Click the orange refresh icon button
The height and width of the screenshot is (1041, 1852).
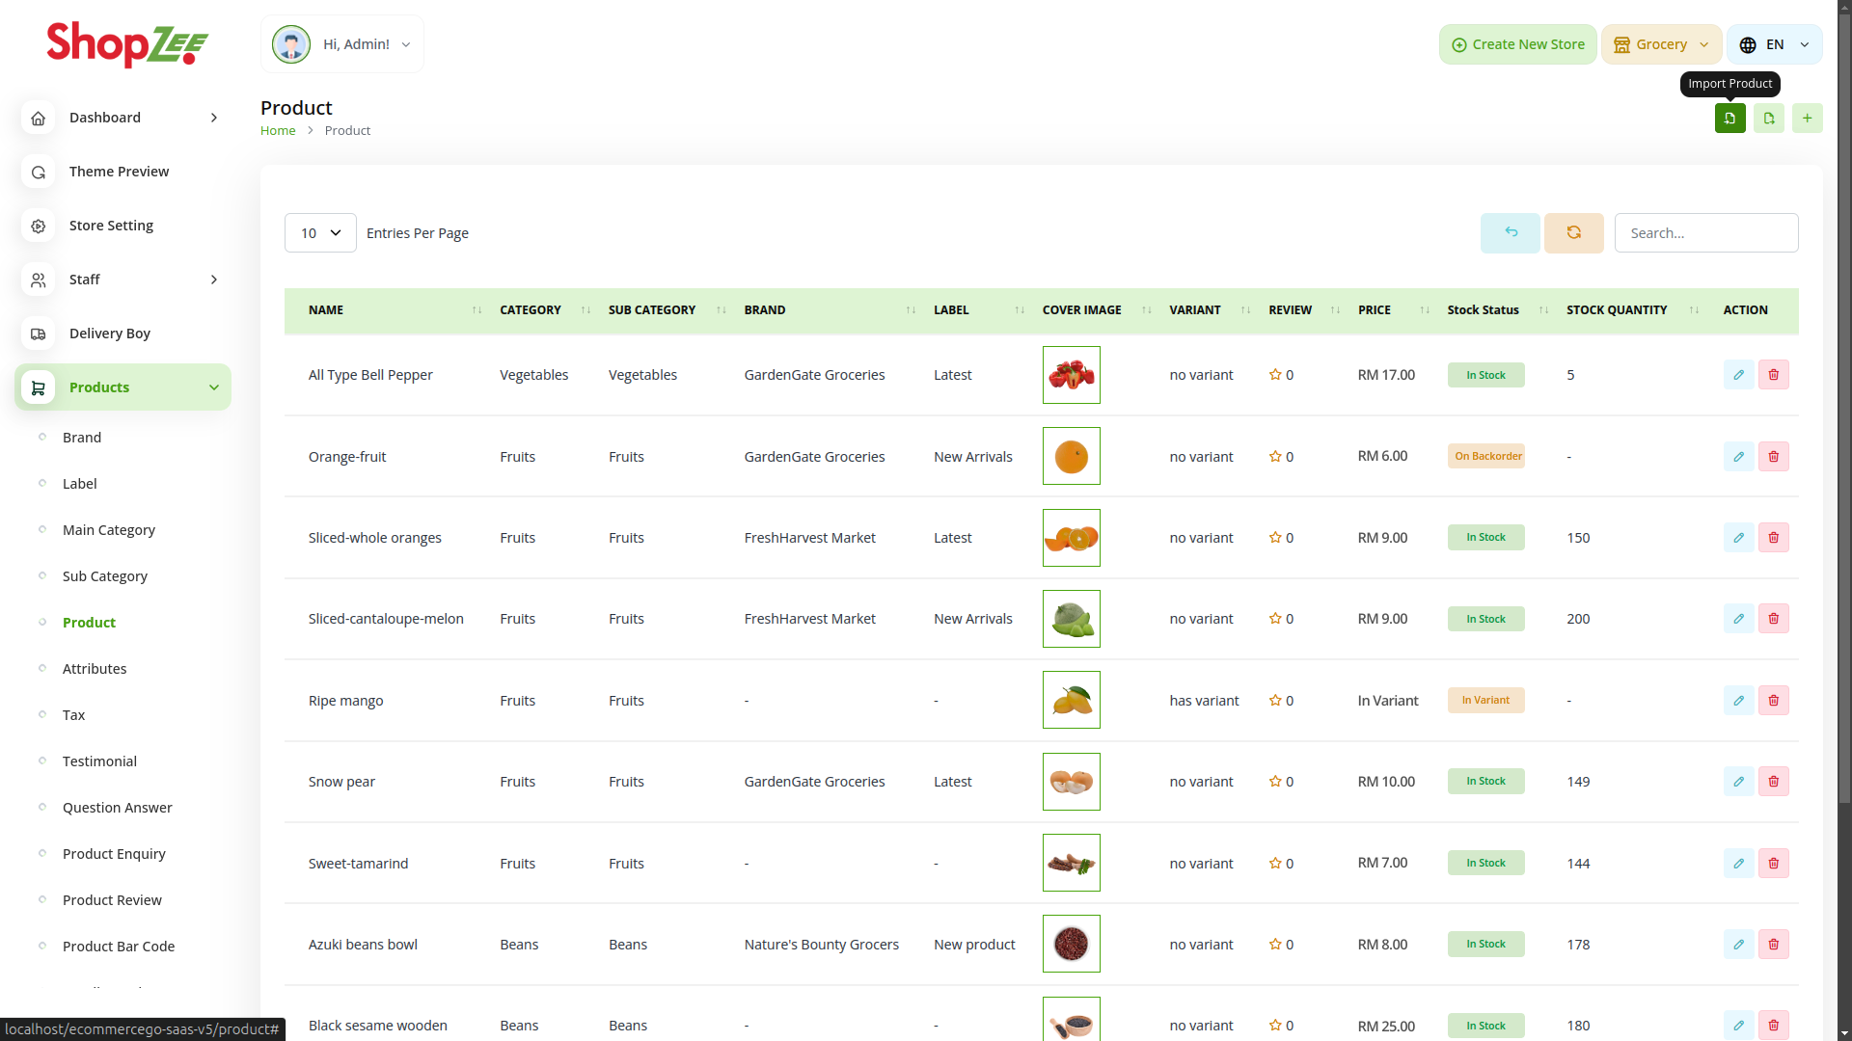tap(1573, 233)
